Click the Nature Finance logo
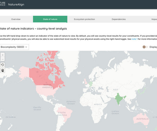The image size is (157, 131). (3, 4)
